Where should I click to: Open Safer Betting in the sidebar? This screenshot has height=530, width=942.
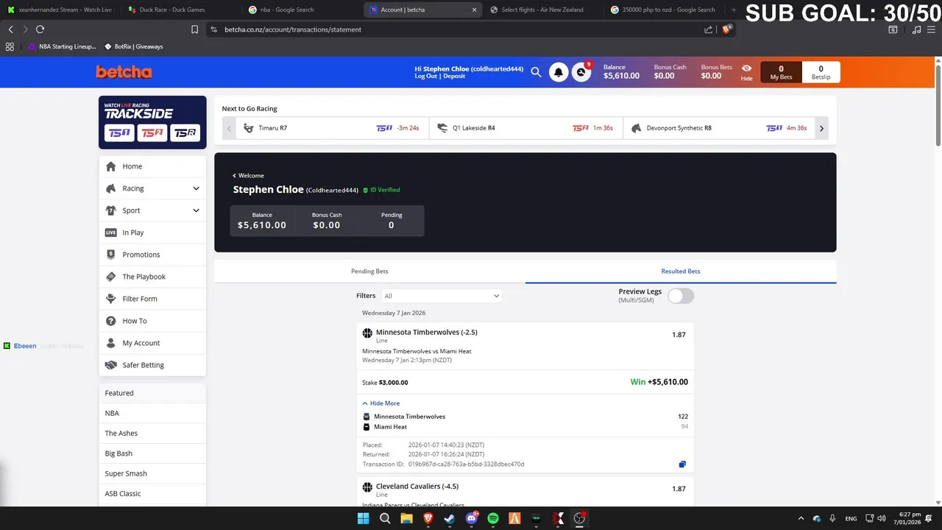tap(152, 365)
